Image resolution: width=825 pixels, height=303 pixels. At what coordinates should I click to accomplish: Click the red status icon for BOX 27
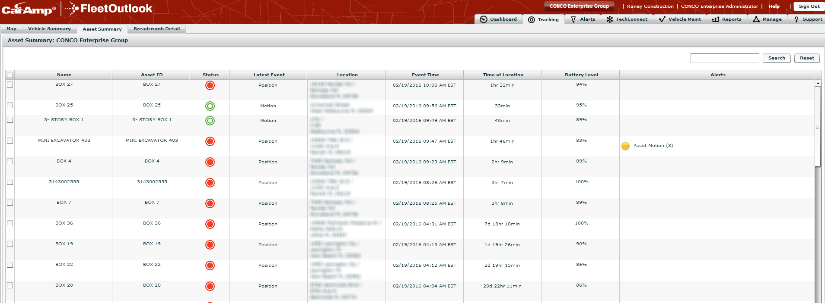[x=210, y=85]
